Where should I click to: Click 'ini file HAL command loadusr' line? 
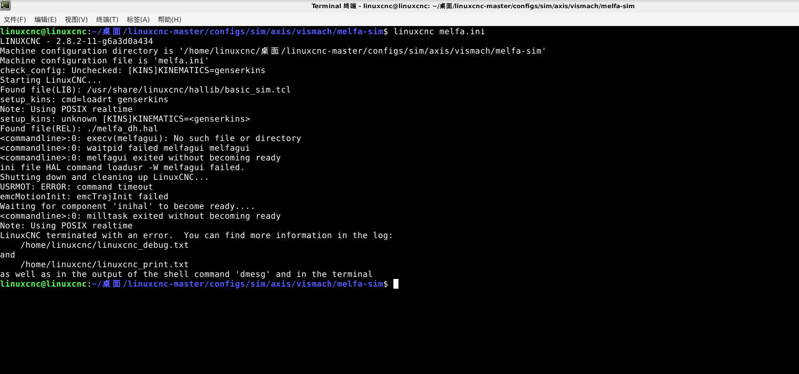coord(123,168)
